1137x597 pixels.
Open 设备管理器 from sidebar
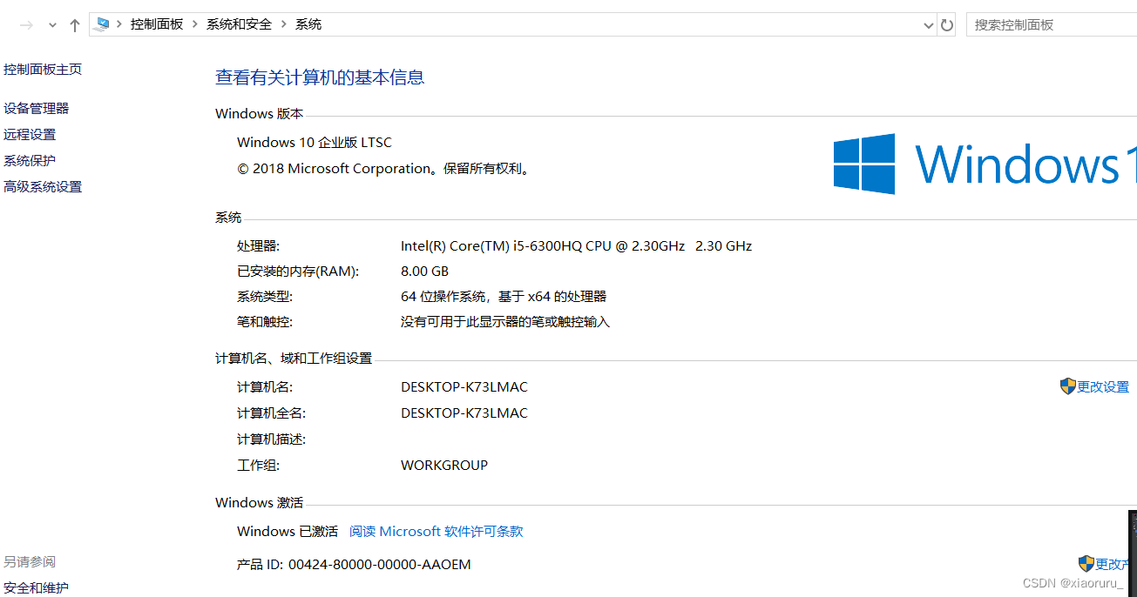coord(37,109)
